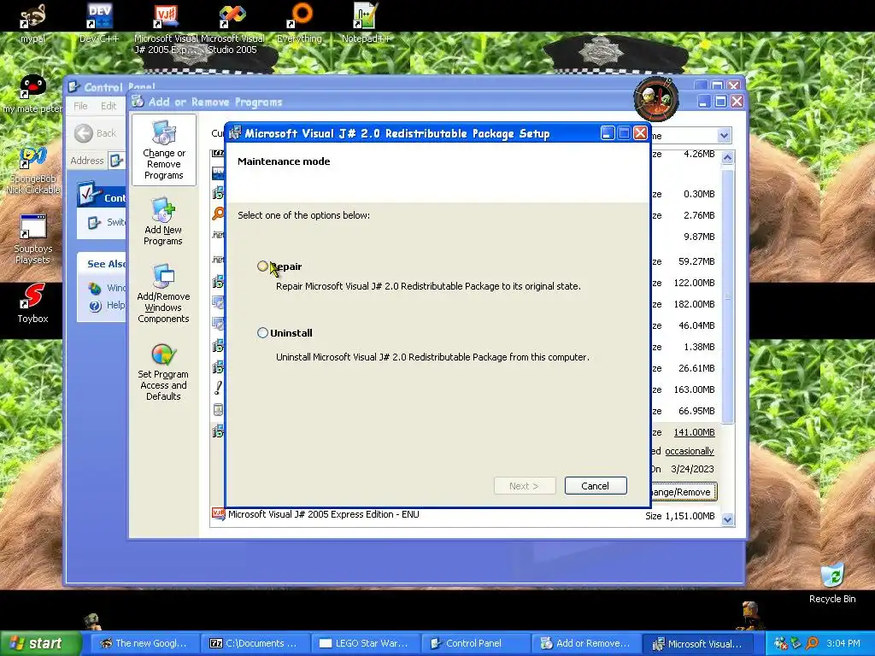The image size is (875, 656).
Task: Open Add New Programs panel
Action: tap(163, 221)
